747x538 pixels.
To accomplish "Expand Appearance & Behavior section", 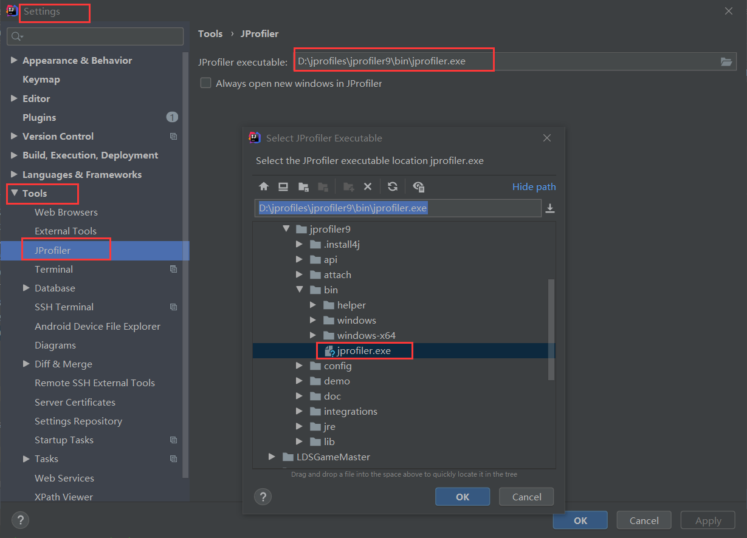I will (x=14, y=60).
